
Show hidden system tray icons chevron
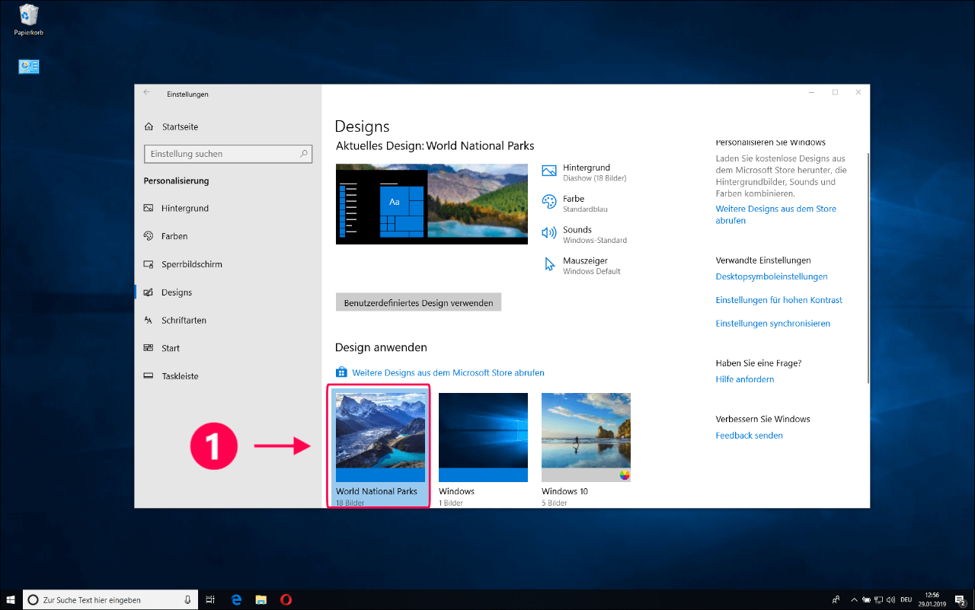pos(855,600)
